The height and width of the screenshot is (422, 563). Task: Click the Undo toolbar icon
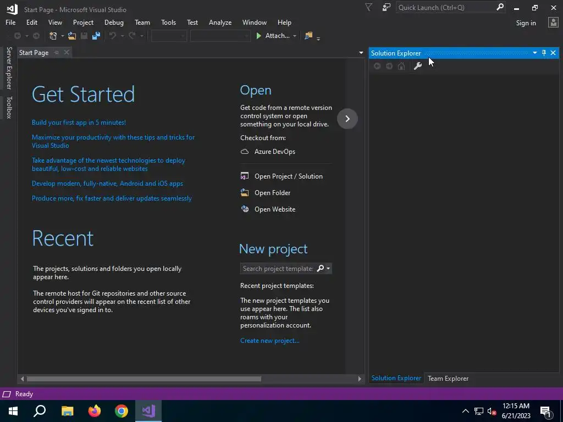pos(113,36)
